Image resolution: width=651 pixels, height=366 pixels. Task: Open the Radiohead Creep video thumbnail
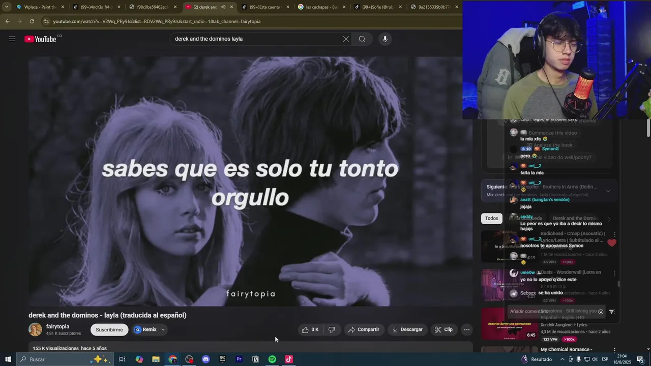click(x=509, y=247)
